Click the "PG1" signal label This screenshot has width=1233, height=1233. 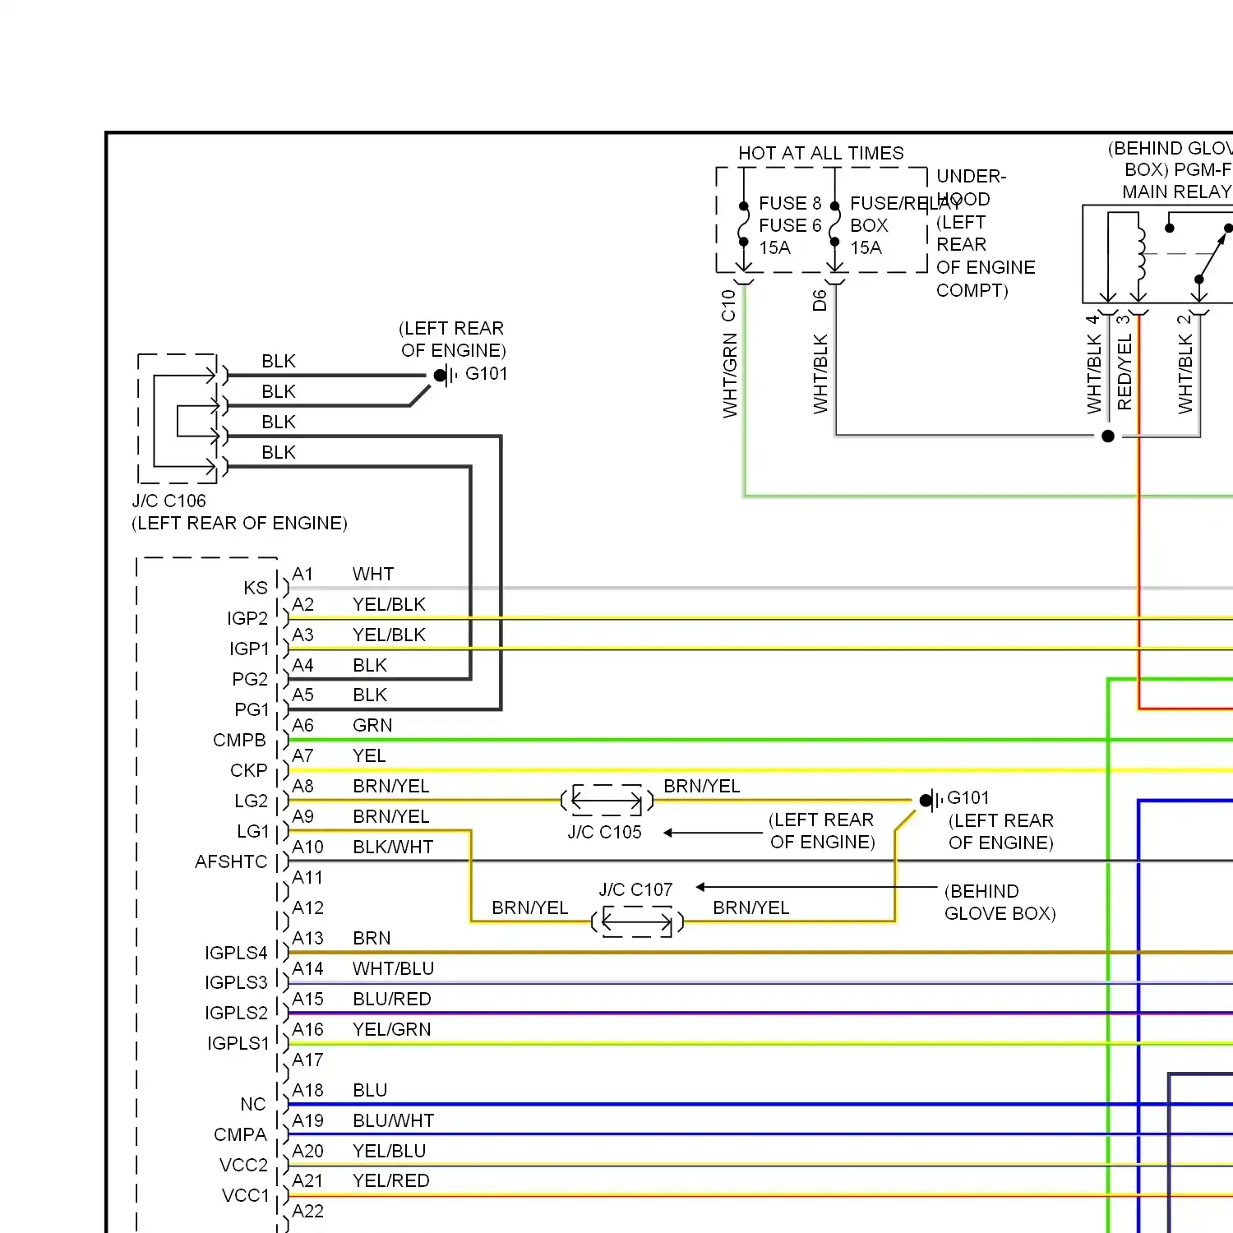tap(252, 709)
